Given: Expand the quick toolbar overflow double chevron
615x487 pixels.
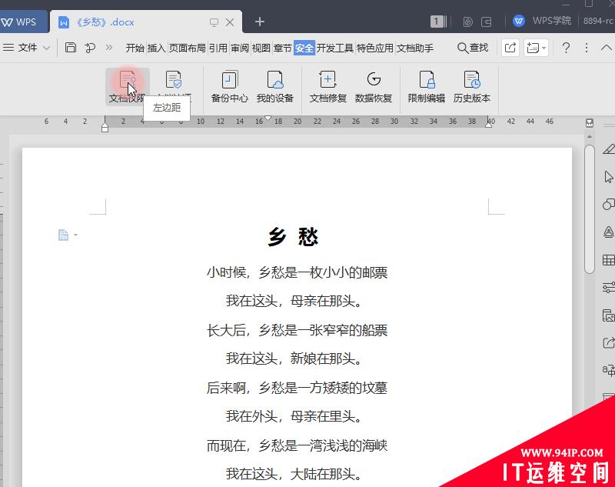Looking at the screenshot, I should point(108,48).
